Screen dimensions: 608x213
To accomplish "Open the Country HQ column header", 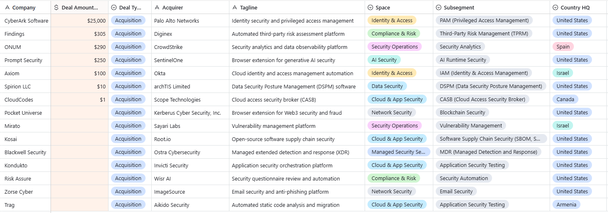I will pos(579,7).
